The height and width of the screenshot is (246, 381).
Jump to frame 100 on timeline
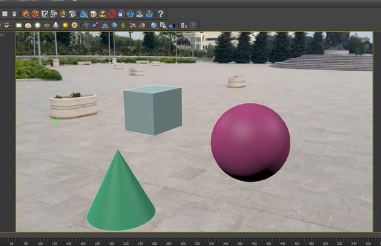click(x=40, y=244)
